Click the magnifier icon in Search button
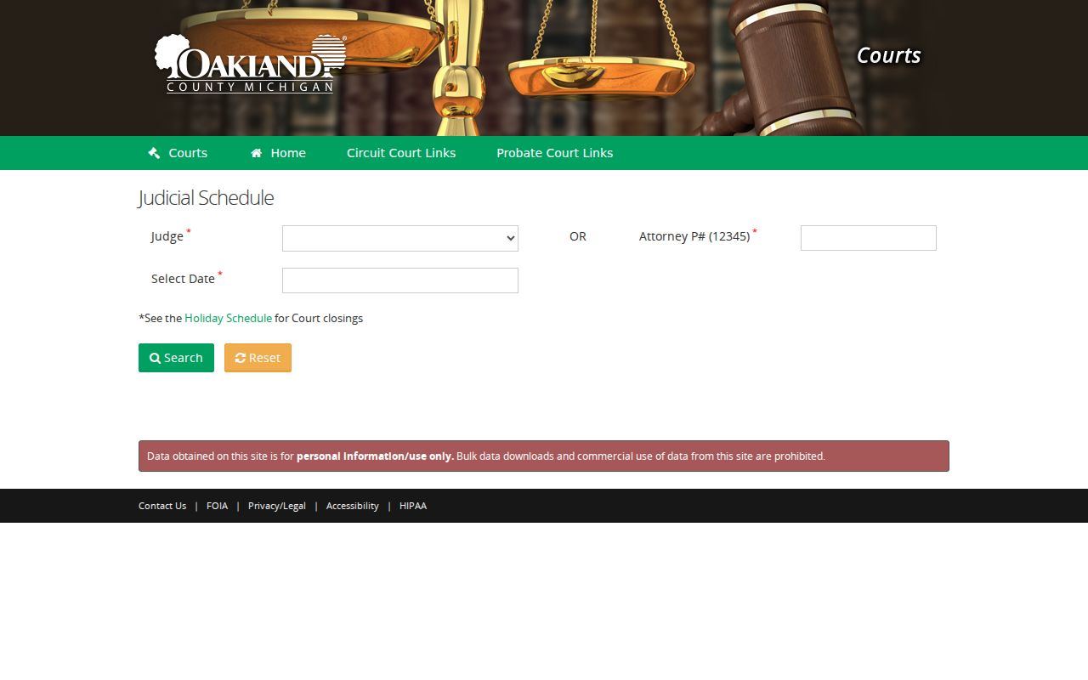 156,359
